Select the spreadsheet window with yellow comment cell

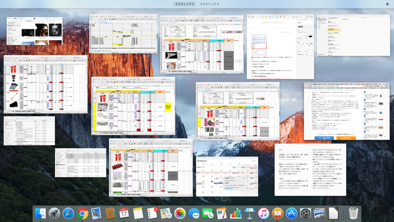pyautogui.click(x=133, y=106)
